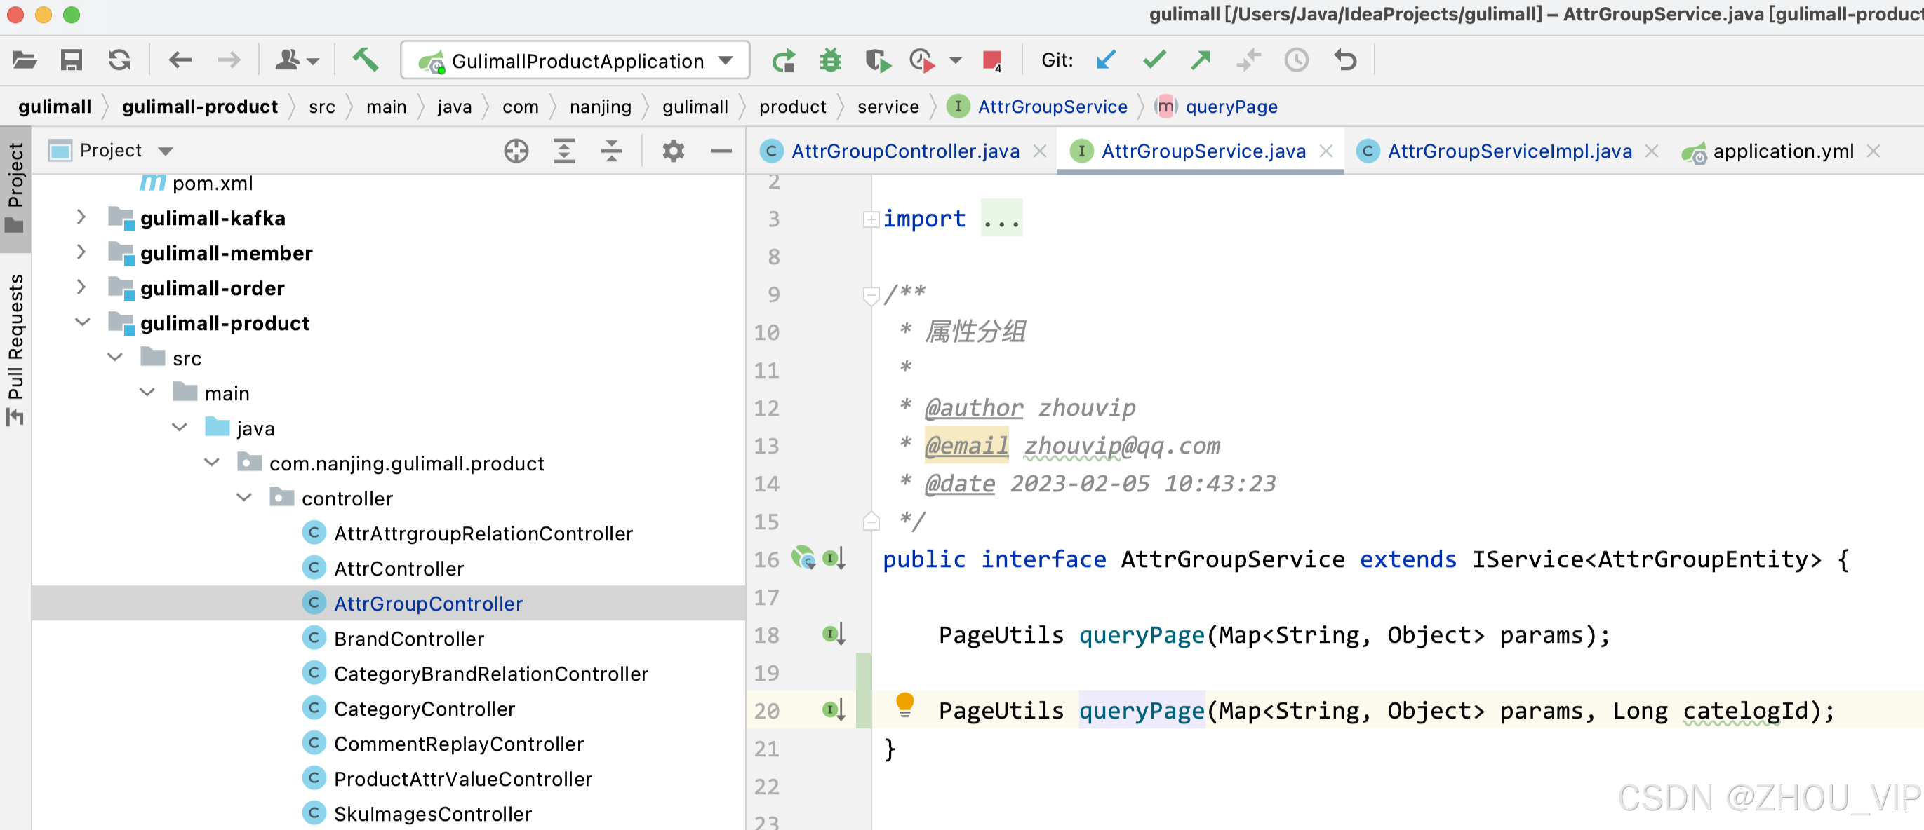Fold the Javadoc comment at line 9
The width and height of the screenshot is (1924, 830).
[870, 296]
